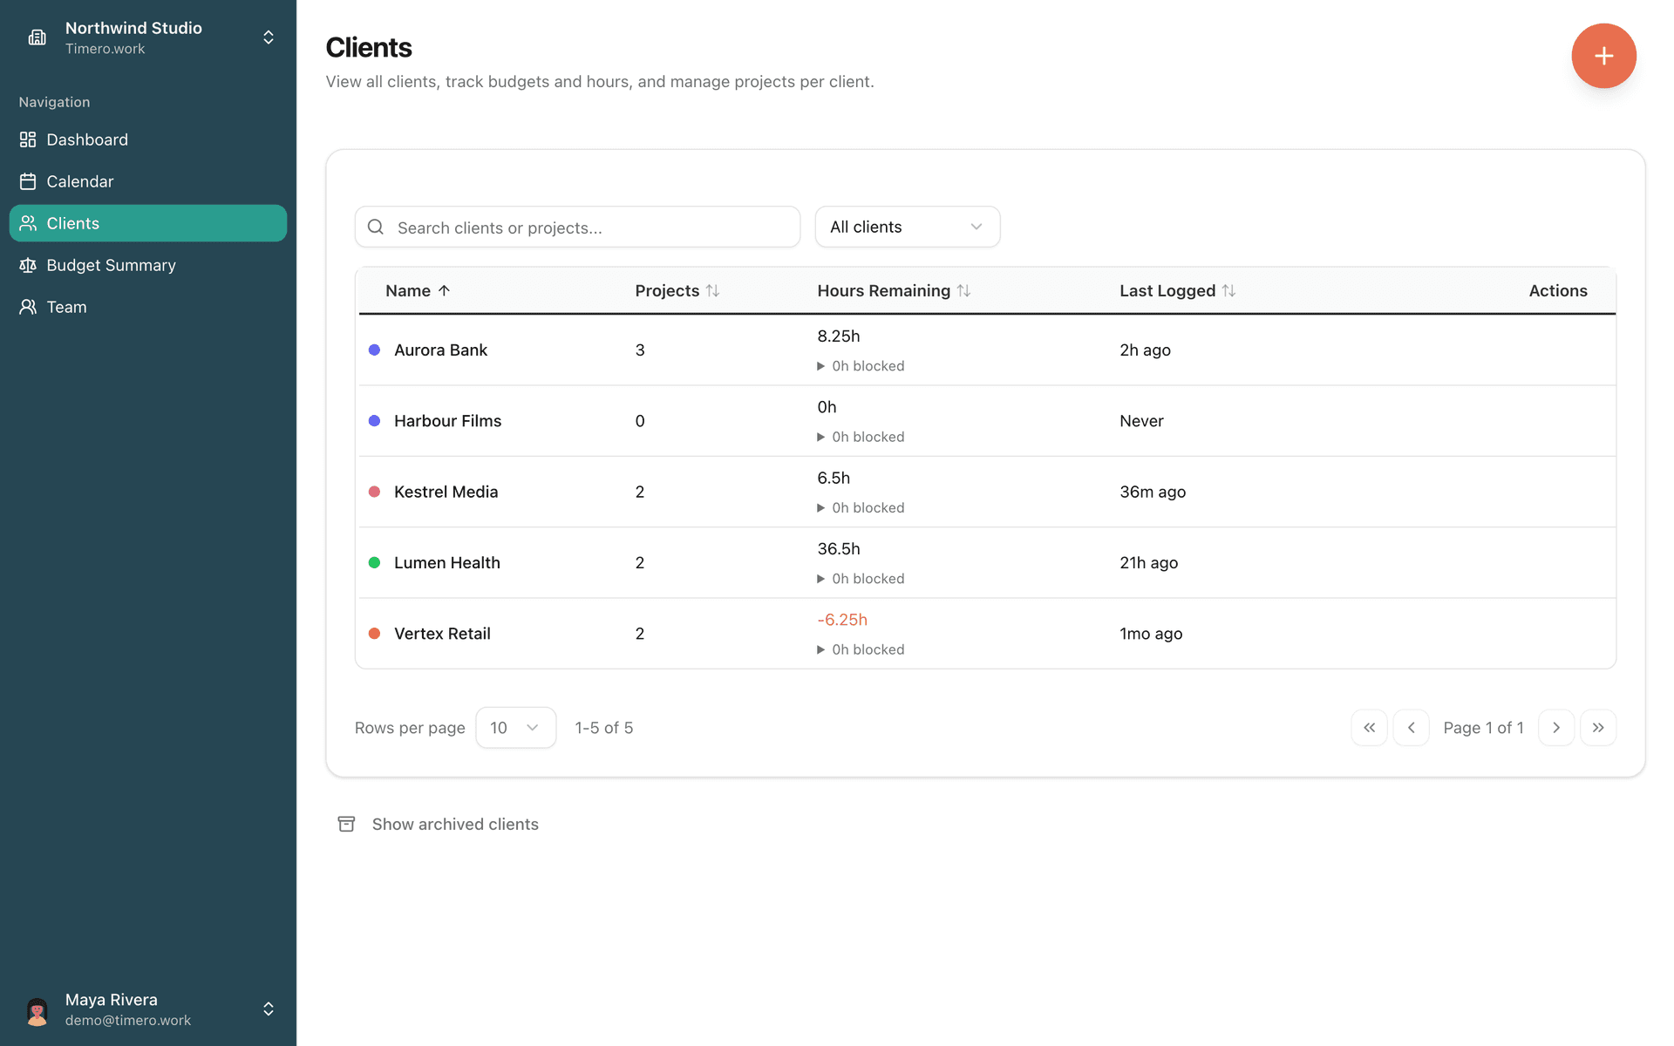Viewport: 1674px width, 1046px height.
Task: Open the rows per page dropdown
Action: coord(515,728)
